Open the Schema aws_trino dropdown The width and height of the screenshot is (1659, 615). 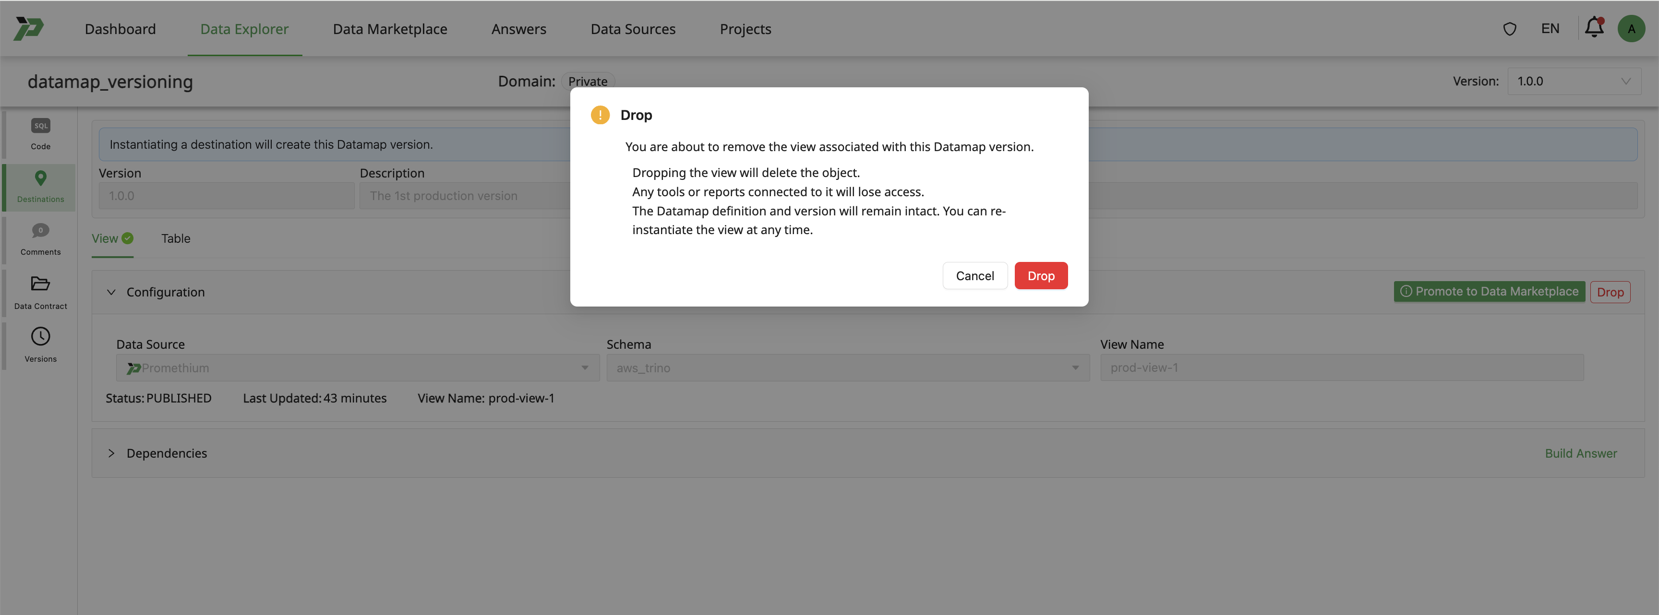click(x=1074, y=367)
